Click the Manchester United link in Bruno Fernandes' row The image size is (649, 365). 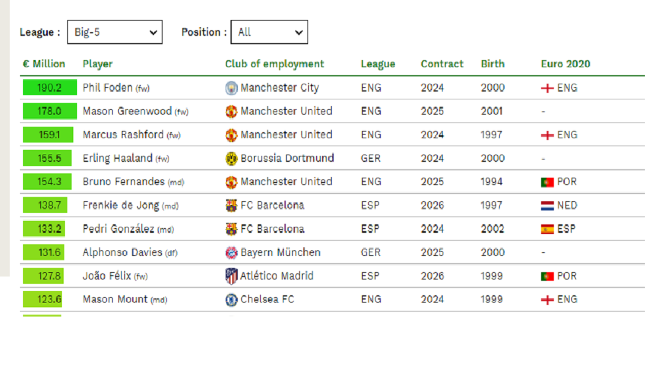[x=286, y=182]
